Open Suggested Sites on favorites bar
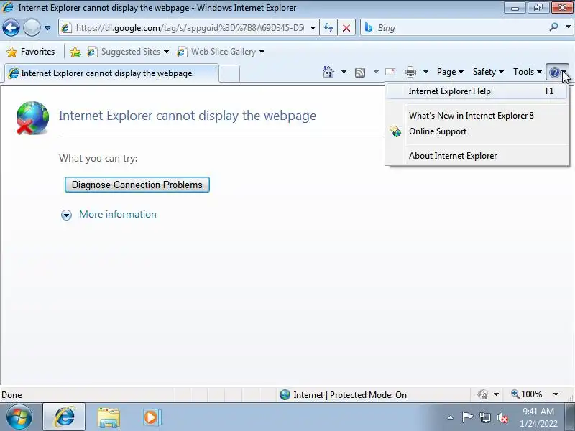 point(128,52)
